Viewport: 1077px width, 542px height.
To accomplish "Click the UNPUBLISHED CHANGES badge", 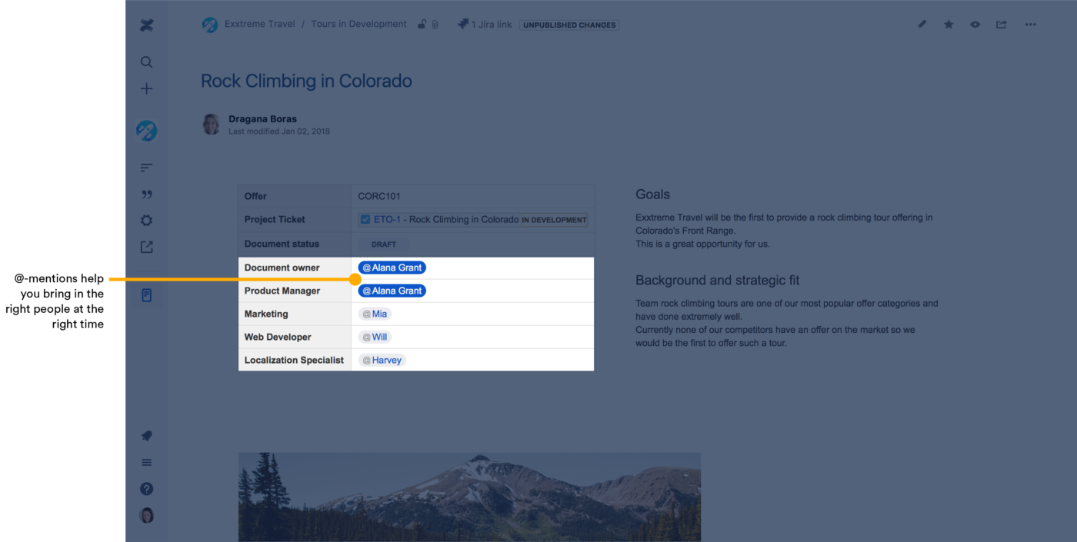I will (x=570, y=25).
